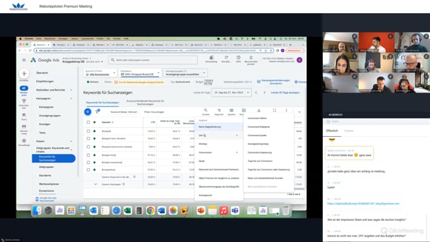430x242 pixels.
Task: Open the shopifypreview link in the webinar chat
Action: click(363, 204)
